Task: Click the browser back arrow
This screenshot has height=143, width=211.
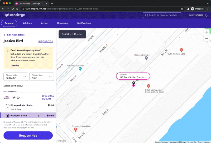Action: coord(3,9)
